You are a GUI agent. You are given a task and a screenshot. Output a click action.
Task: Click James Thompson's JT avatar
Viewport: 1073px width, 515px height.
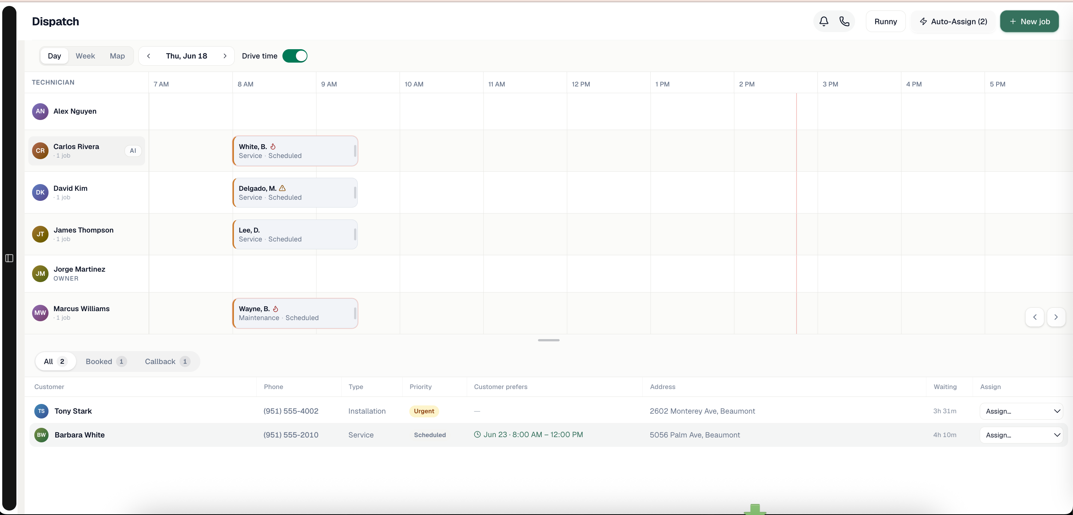40,234
